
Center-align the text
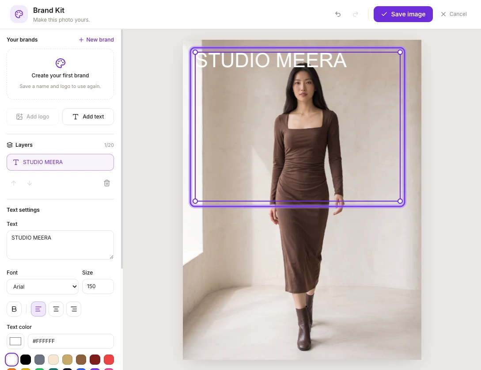click(x=56, y=309)
